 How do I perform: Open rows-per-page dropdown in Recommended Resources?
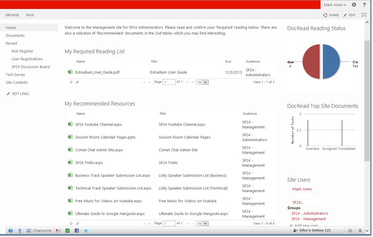202,224
